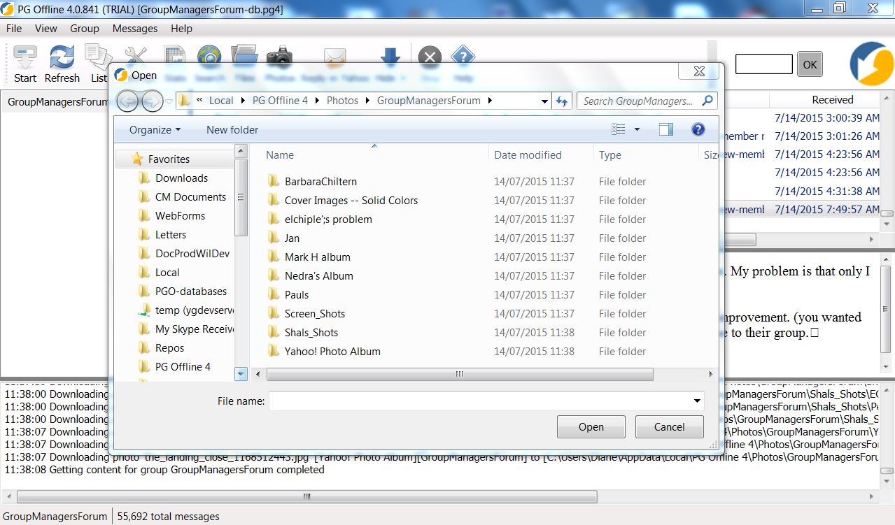Click the Forward arrow in Open dialog
Image resolution: width=895 pixels, height=525 pixels.
click(152, 101)
